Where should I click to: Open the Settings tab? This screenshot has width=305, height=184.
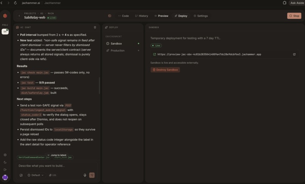pyautogui.click(x=201, y=16)
